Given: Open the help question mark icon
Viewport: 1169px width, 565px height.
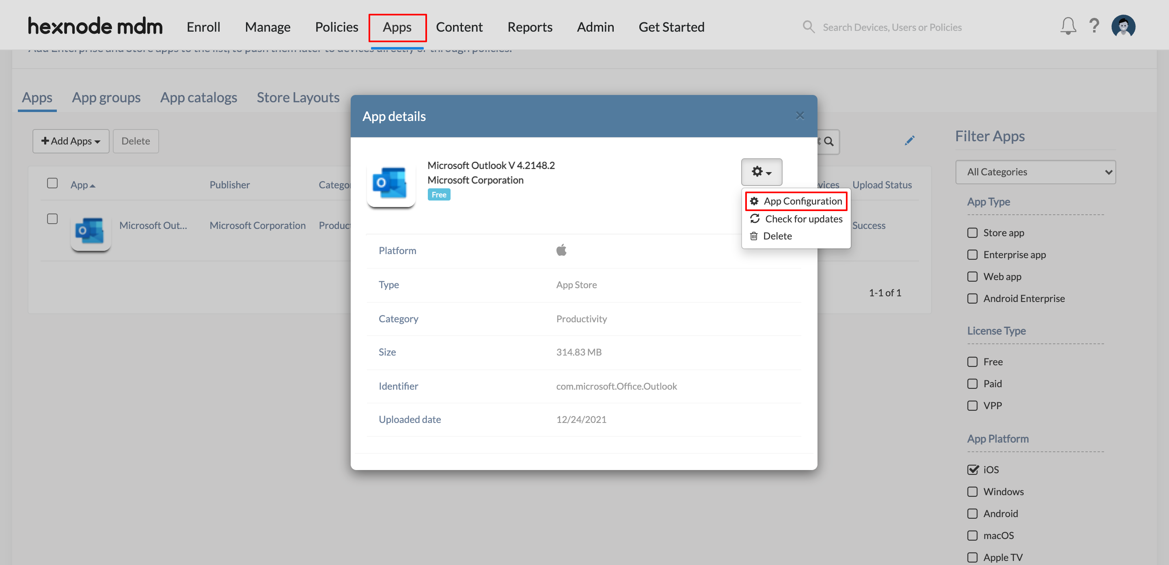Looking at the screenshot, I should pyautogui.click(x=1094, y=26).
